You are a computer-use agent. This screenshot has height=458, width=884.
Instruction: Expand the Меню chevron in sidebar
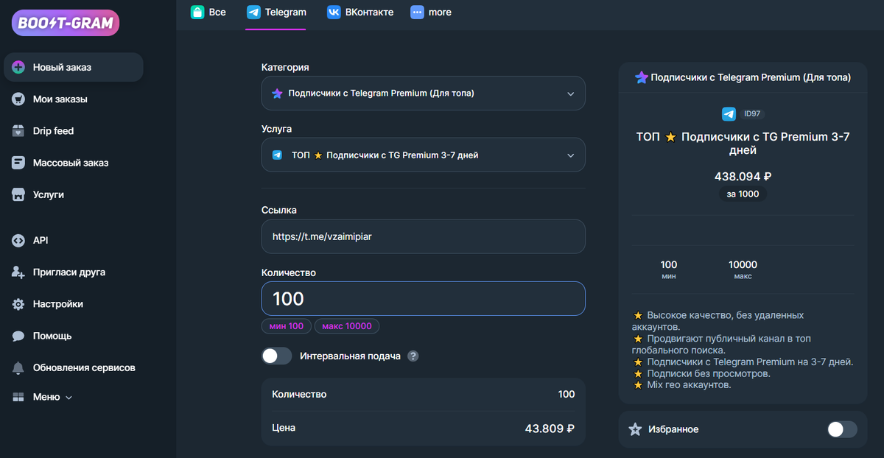coord(69,398)
